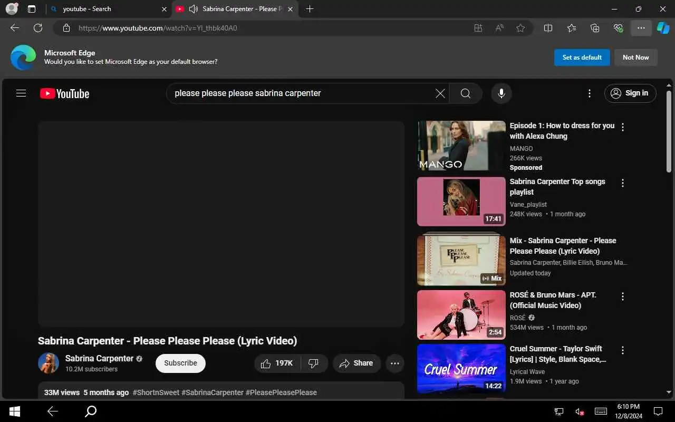This screenshot has width=675, height=422.
Task: Add this page to favorites star
Action: tap(520, 28)
